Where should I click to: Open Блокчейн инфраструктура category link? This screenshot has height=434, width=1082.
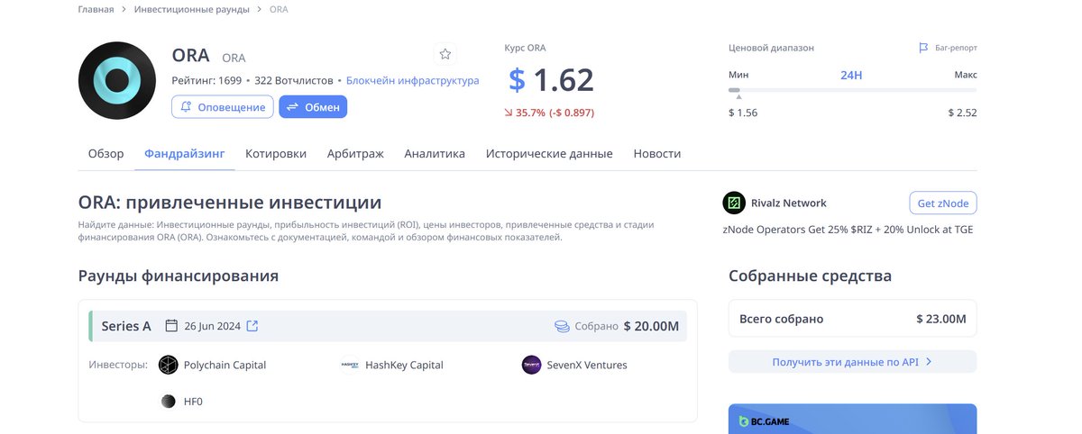[x=413, y=80]
